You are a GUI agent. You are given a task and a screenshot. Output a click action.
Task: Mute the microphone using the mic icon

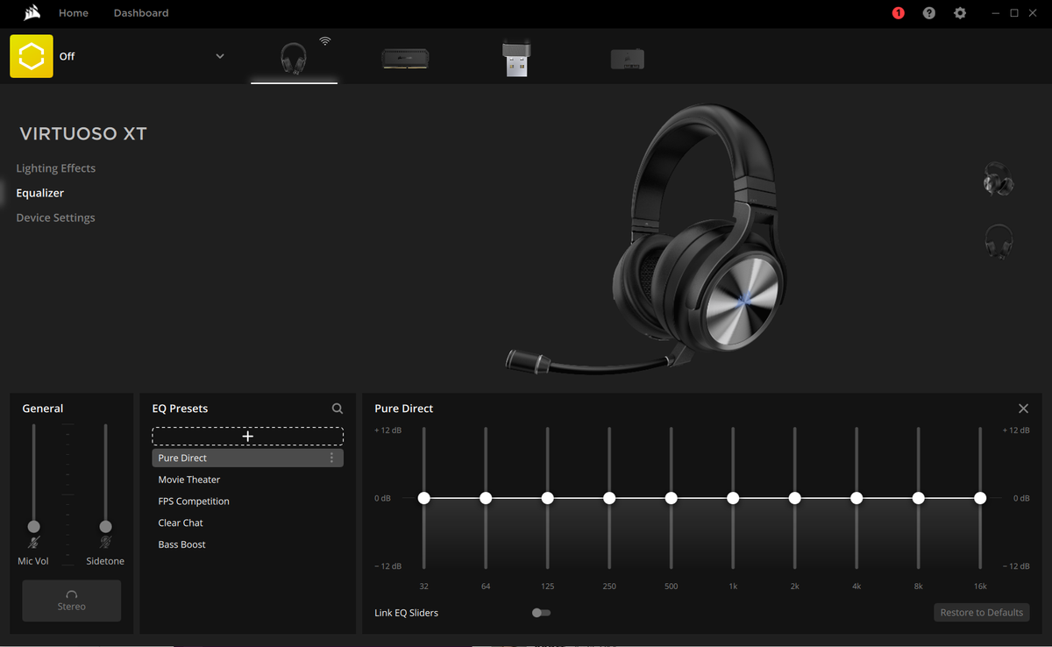33,544
